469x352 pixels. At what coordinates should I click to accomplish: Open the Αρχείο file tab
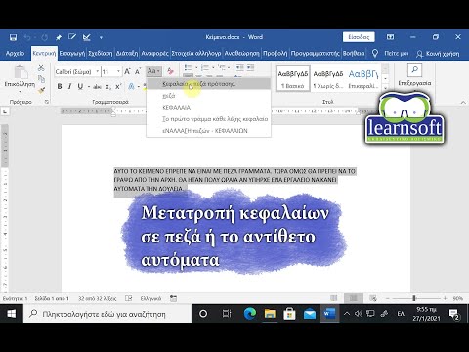(x=15, y=53)
